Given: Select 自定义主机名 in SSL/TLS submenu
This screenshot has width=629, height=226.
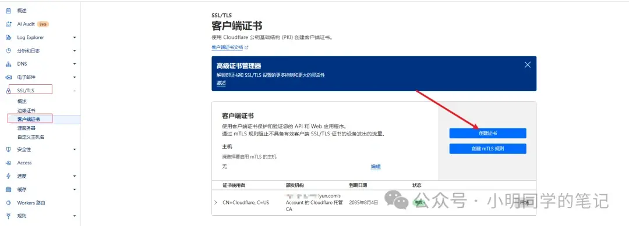Looking at the screenshot, I should click(x=30, y=137).
